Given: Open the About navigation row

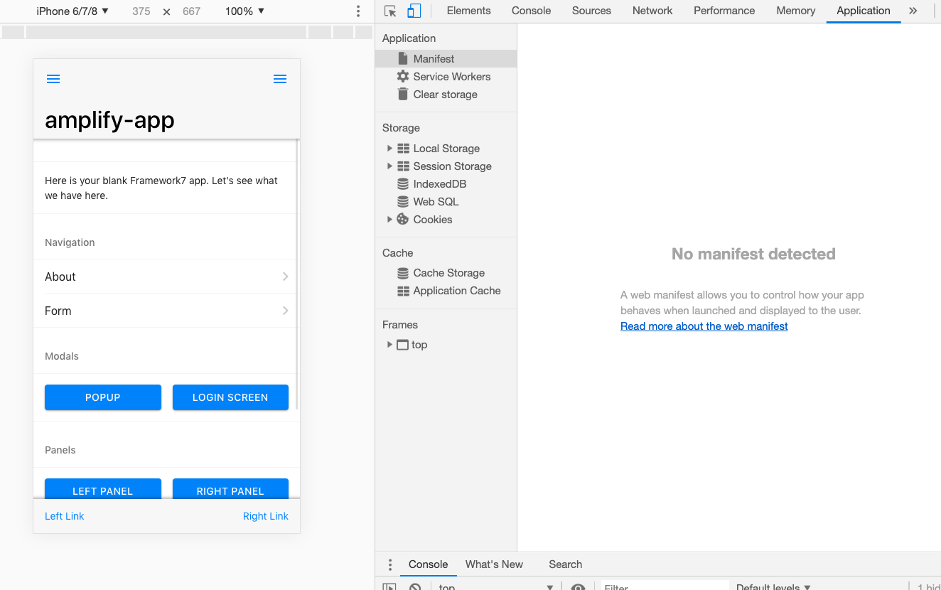Looking at the screenshot, I should pyautogui.click(x=166, y=277).
